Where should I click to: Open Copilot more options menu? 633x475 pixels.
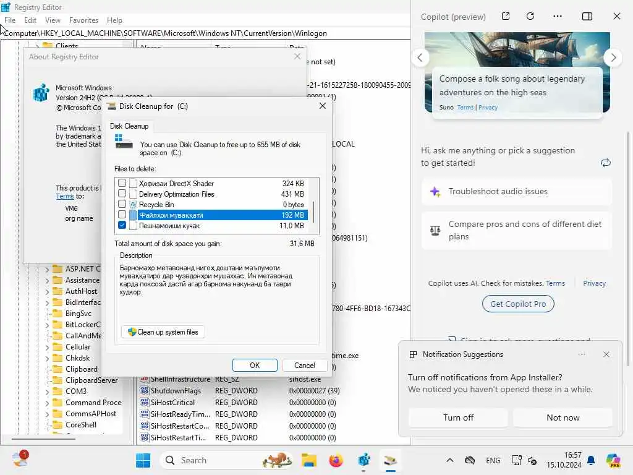558,16
